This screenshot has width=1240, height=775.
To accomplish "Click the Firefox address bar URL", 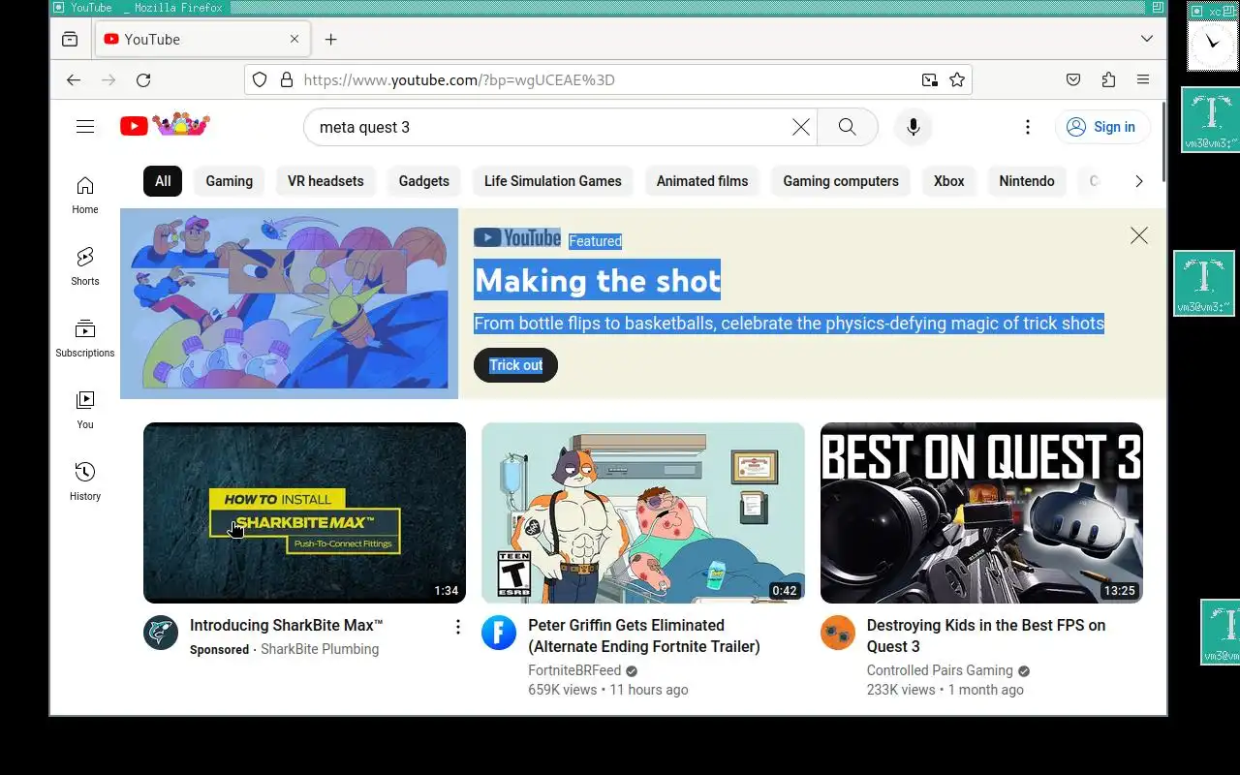I will (607, 80).
